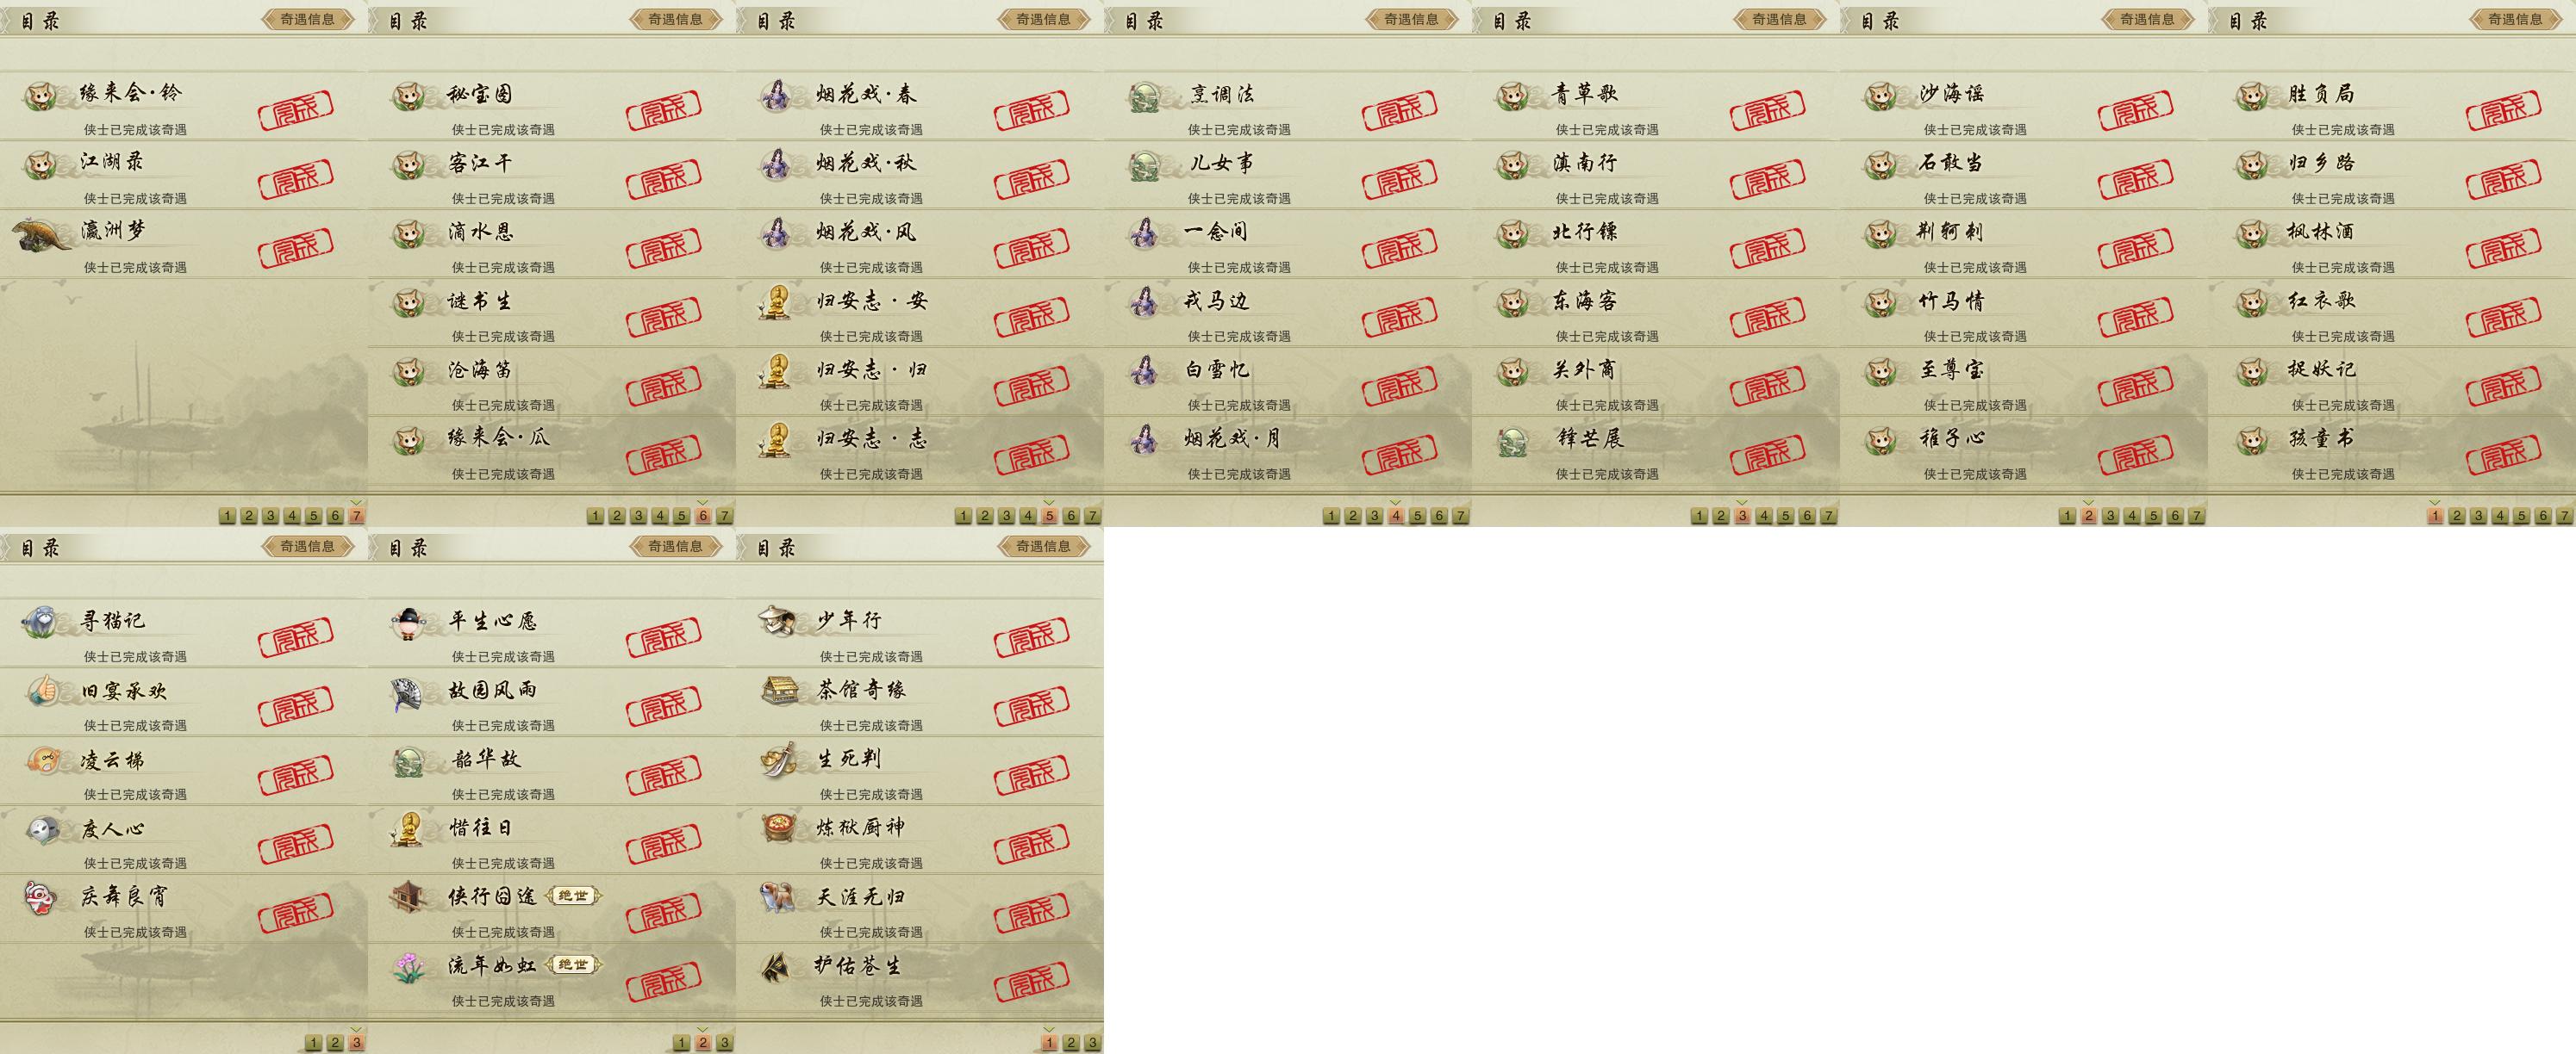The image size is (2576, 1054).
Task: Click 奇遇信息 button above the 少年行 list
Action: 1044,547
